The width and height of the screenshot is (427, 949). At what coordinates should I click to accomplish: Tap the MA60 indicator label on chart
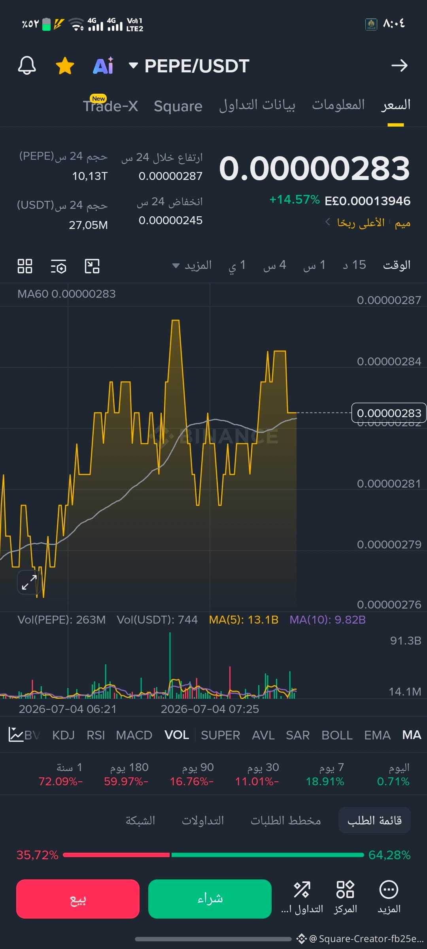coord(66,294)
